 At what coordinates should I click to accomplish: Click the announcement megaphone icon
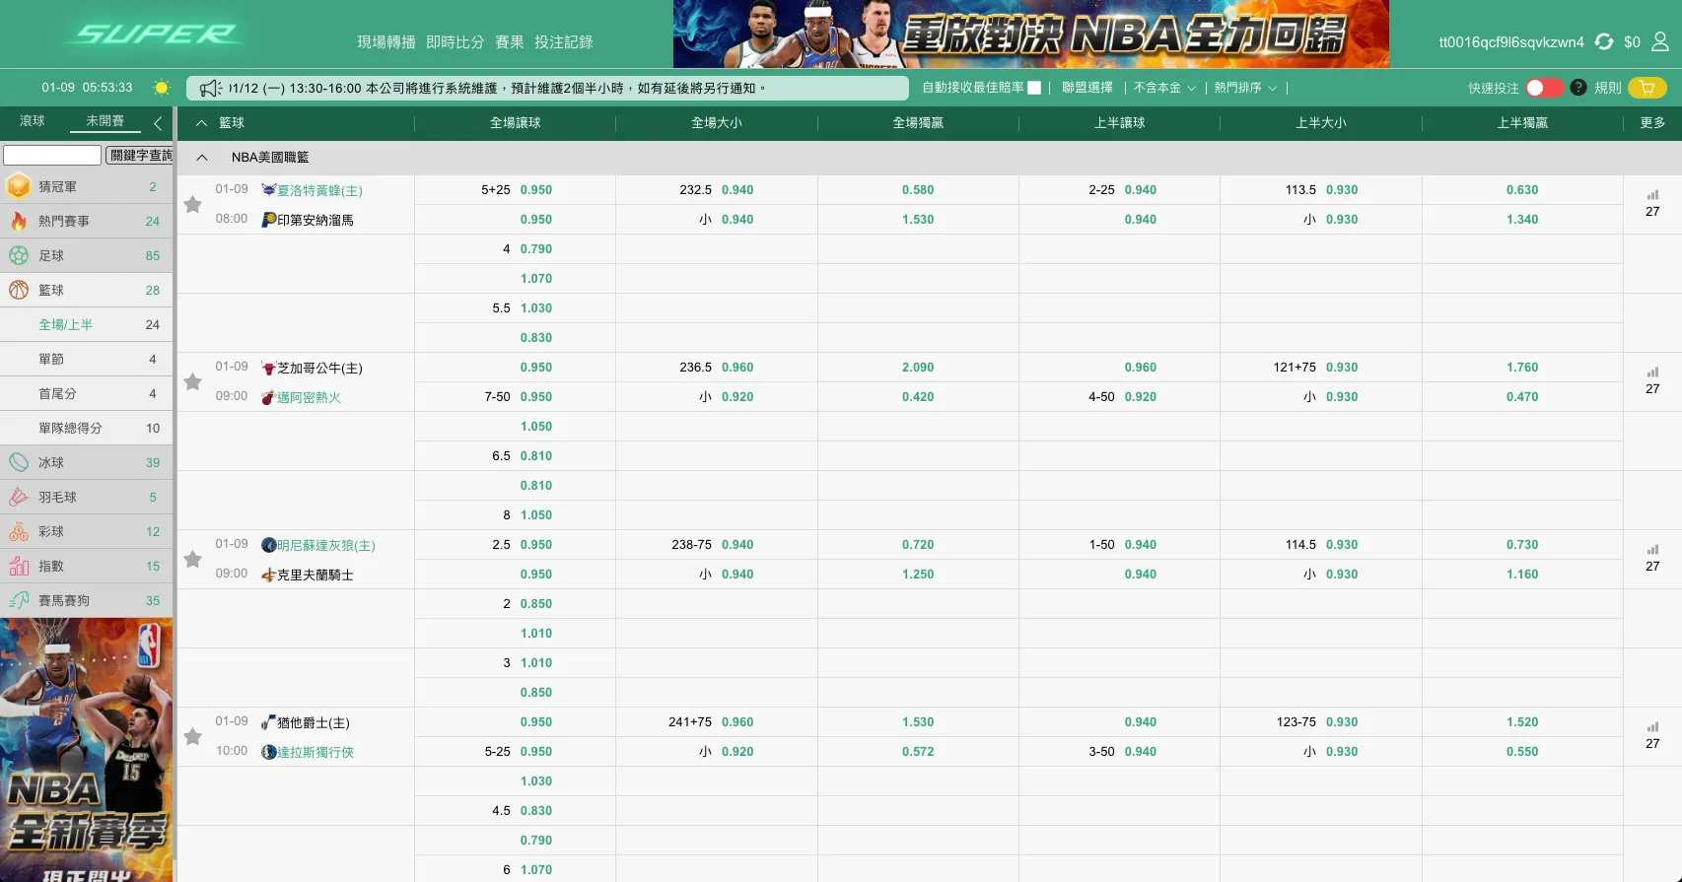(x=210, y=89)
